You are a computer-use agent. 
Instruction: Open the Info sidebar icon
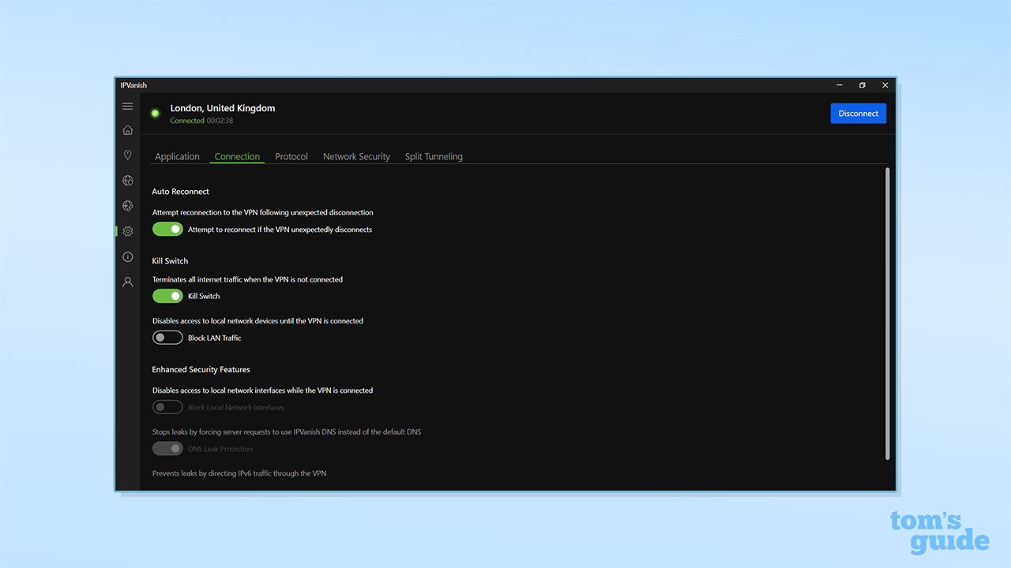coord(127,256)
